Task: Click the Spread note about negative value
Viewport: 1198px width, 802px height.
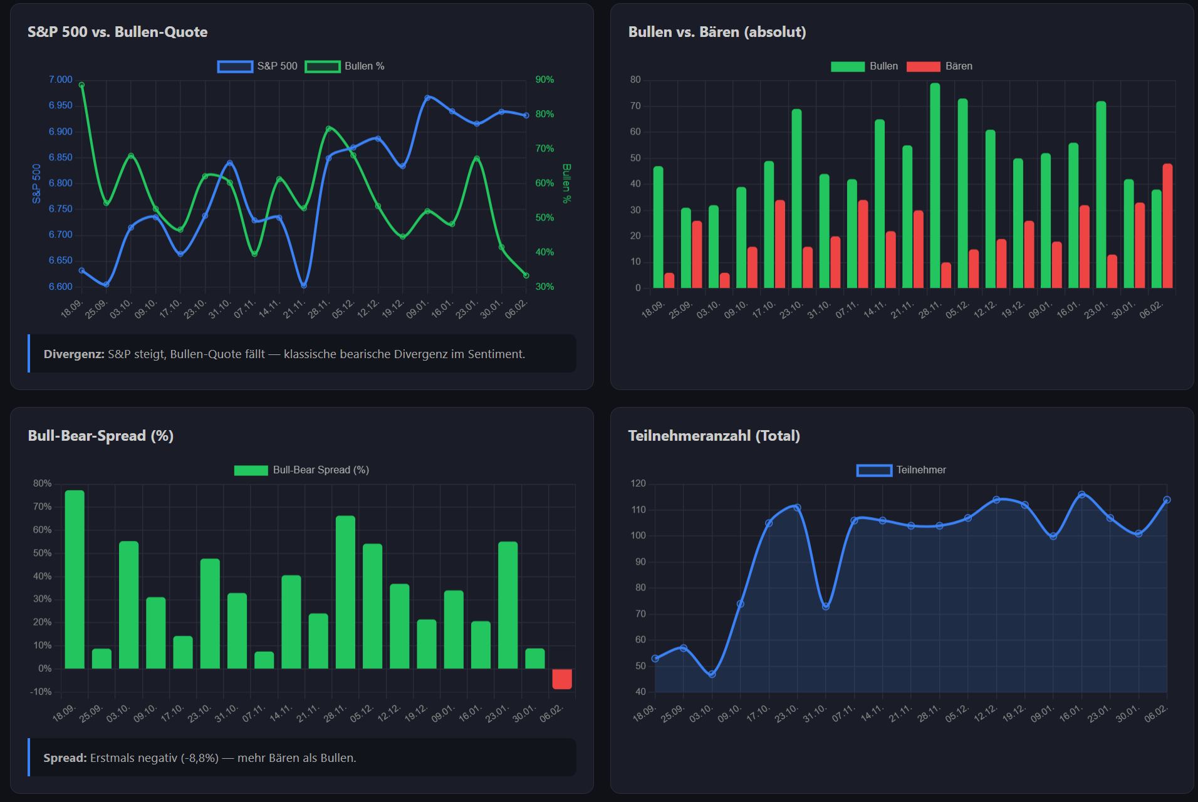Action: click(x=302, y=758)
